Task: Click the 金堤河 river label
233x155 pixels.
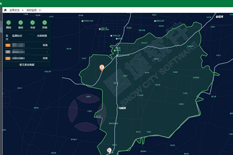Action: (219, 17)
